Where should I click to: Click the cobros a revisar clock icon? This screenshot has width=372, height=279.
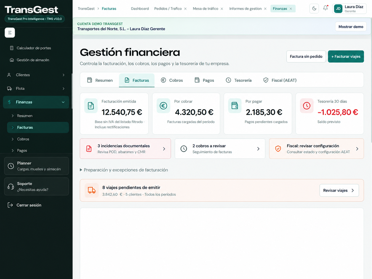[184, 149]
